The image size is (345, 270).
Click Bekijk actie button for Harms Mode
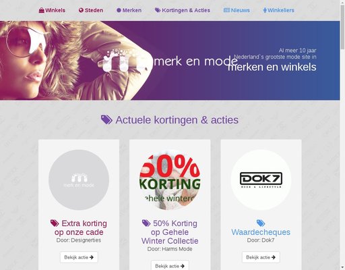[170, 265]
